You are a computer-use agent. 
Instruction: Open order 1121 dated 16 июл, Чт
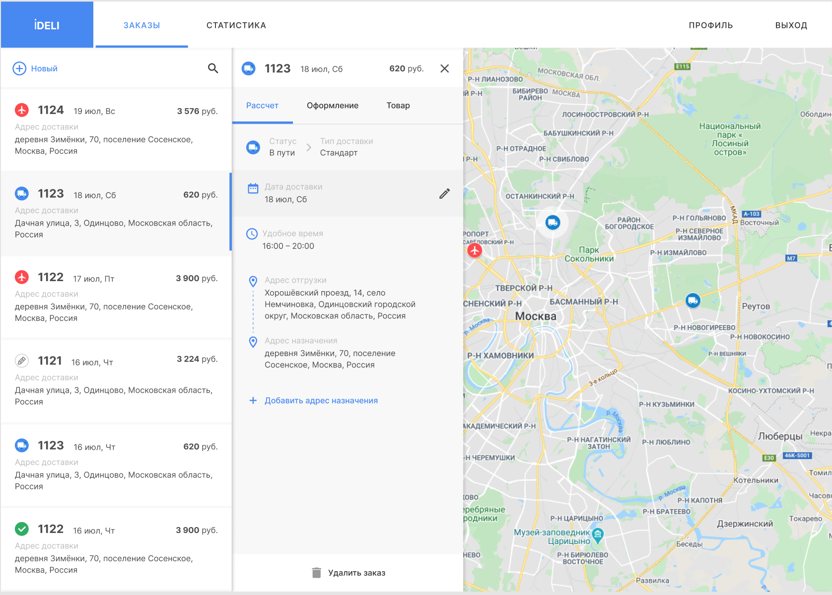pyautogui.click(x=116, y=381)
